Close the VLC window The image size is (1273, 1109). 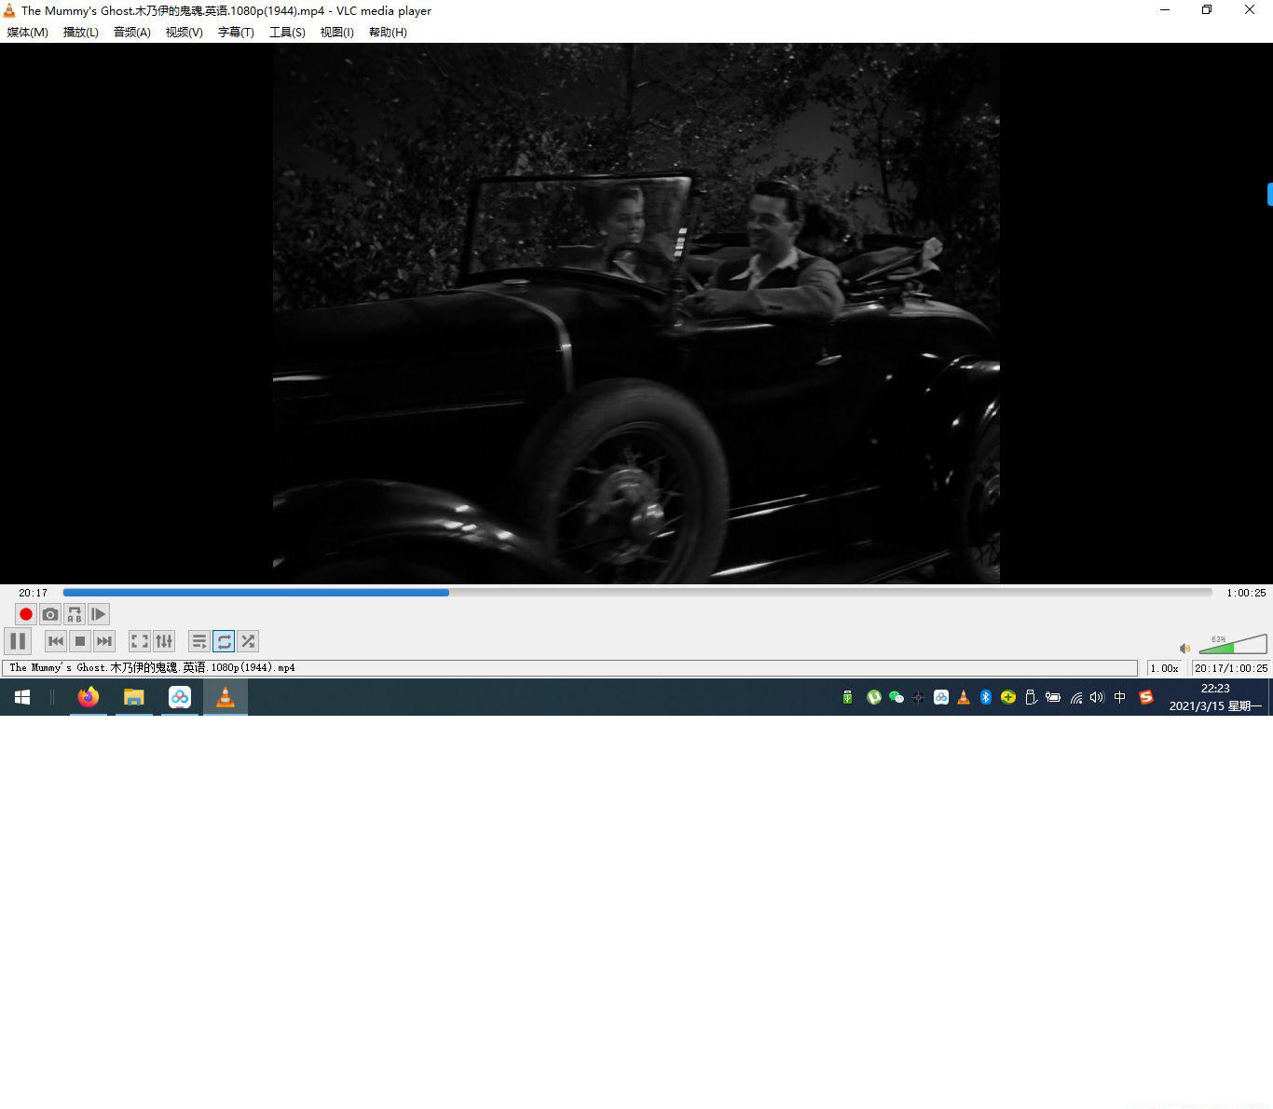click(x=1250, y=10)
